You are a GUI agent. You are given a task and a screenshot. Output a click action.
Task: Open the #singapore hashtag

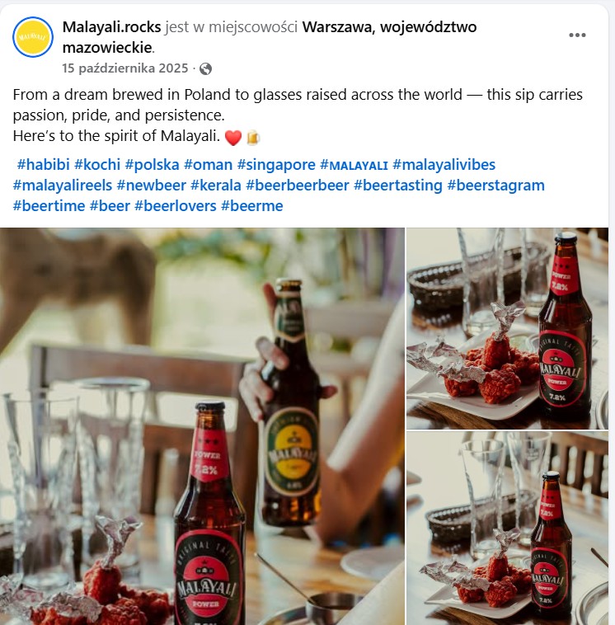(x=276, y=165)
